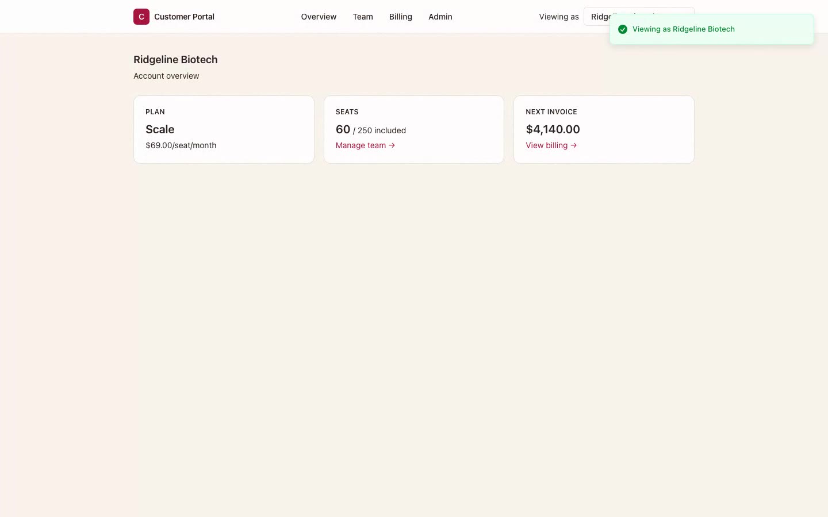
Task: Click the $4,140.00 invoice amount
Action: coord(553,129)
